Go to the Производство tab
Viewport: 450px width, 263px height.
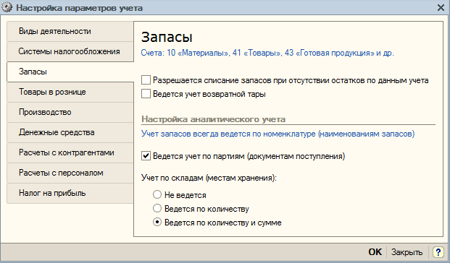pyautogui.click(x=70, y=112)
